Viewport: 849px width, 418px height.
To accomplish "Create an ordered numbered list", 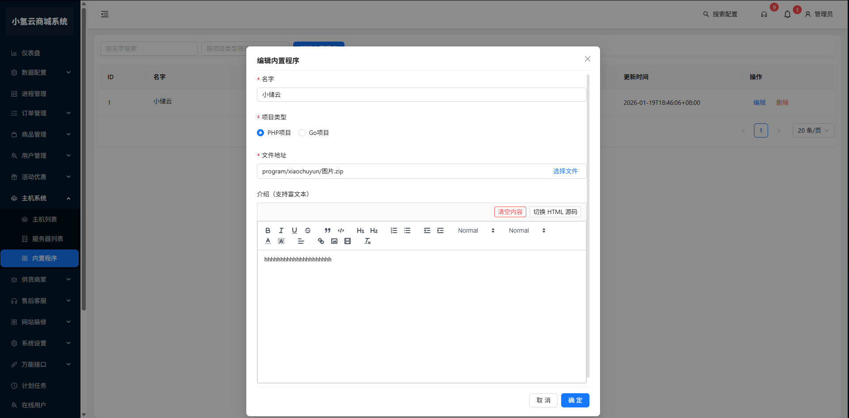I will (x=394, y=230).
